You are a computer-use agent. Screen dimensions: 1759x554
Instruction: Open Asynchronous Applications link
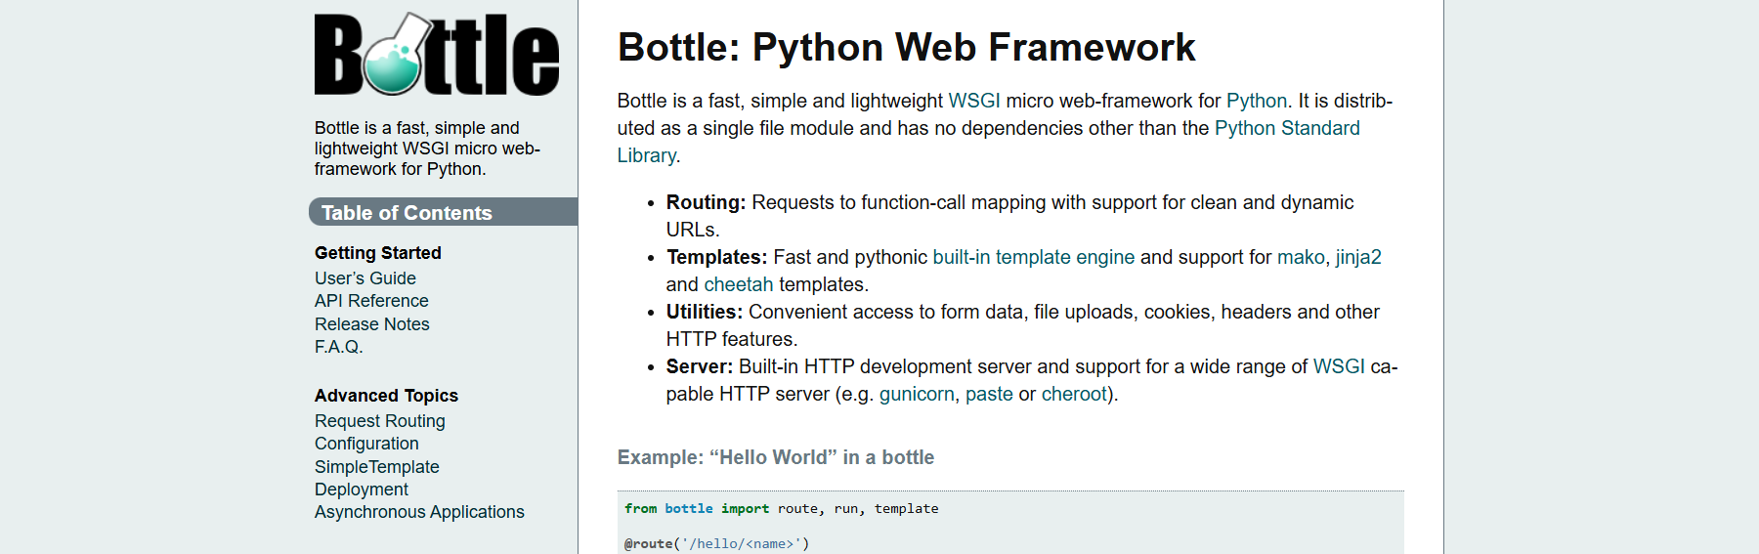[x=419, y=512]
